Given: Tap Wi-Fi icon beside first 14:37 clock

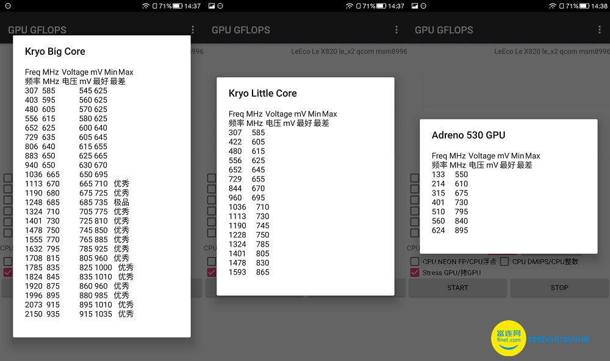Looking at the screenshot, I should [146, 6].
